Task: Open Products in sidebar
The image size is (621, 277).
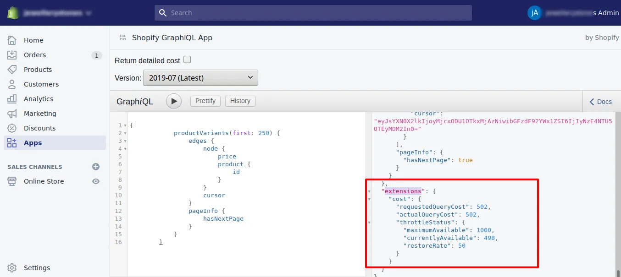Action: pyautogui.click(x=55, y=70)
